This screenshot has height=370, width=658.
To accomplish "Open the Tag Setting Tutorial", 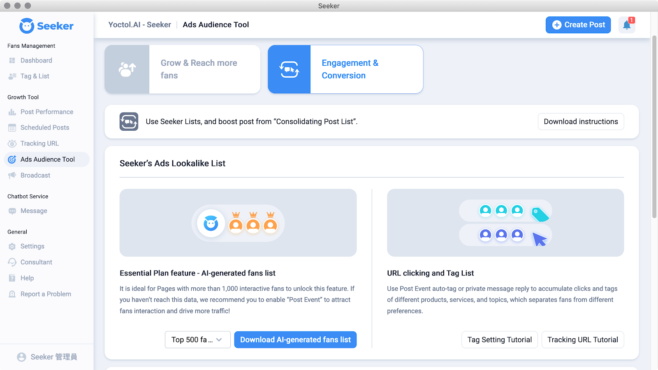I will (500, 340).
